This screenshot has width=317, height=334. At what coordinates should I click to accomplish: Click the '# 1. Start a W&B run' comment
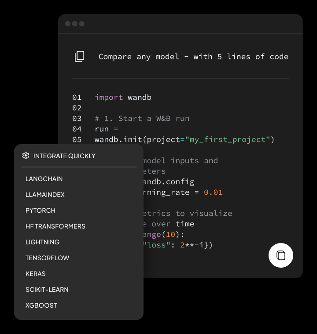click(142, 118)
